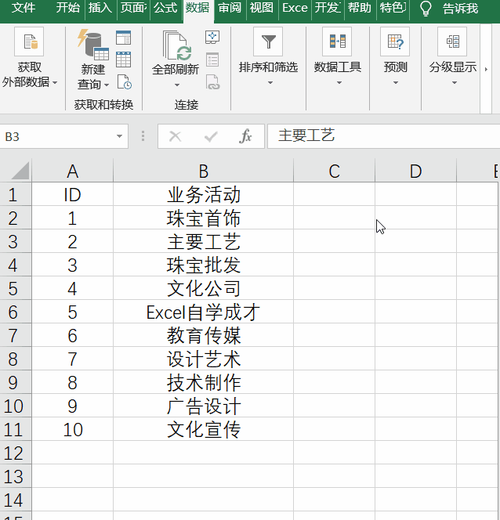Viewport: 500px width, 520px height.
Task: Switch to the Home (开始) tab
Action: [x=67, y=8]
